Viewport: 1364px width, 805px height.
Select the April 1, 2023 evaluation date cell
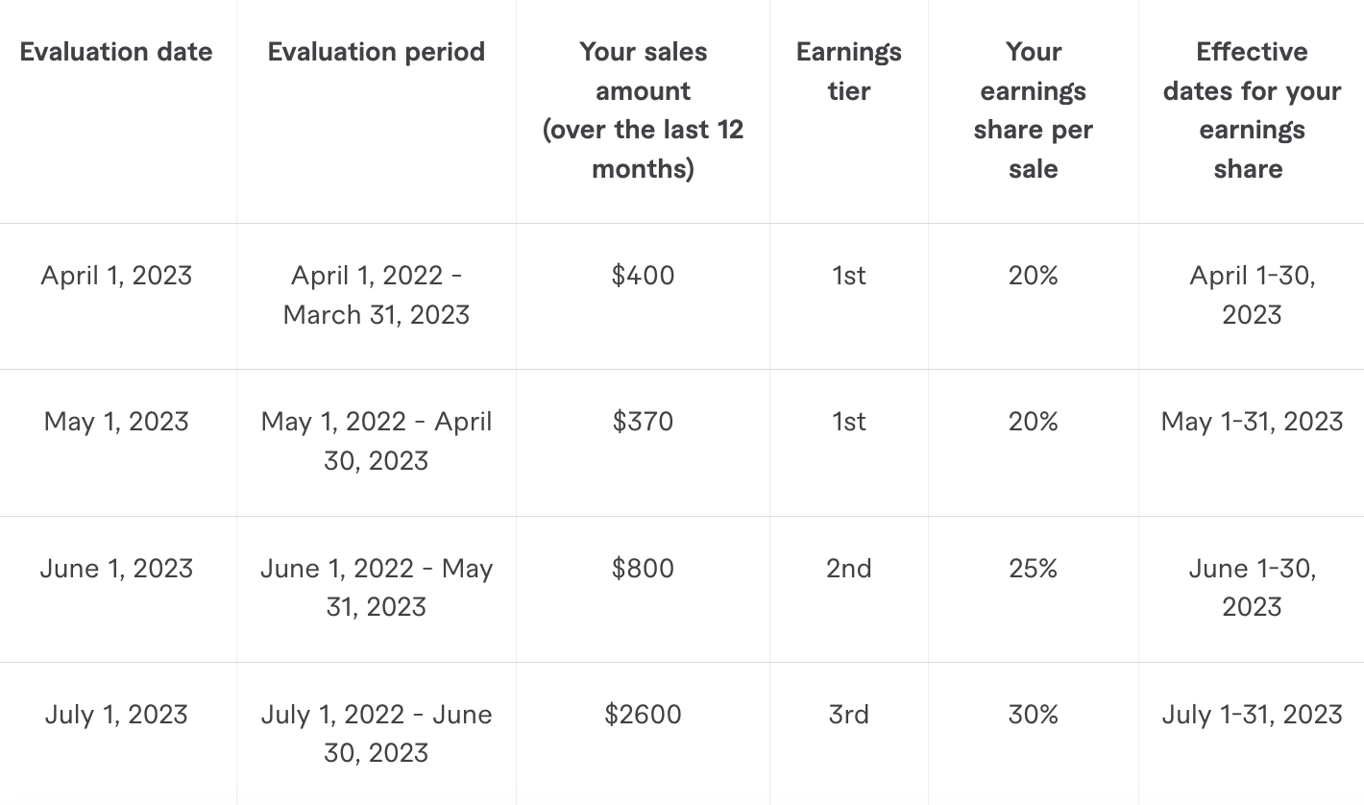(116, 276)
